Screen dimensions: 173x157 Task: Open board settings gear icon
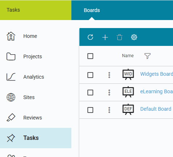pos(134,37)
